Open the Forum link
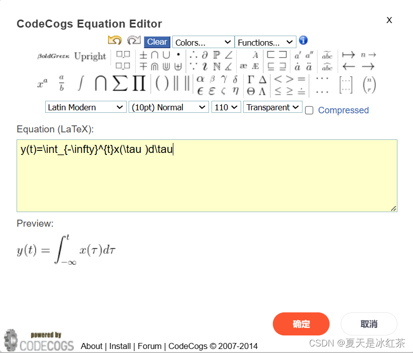Viewport: 413px width, 353px height. (x=150, y=346)
